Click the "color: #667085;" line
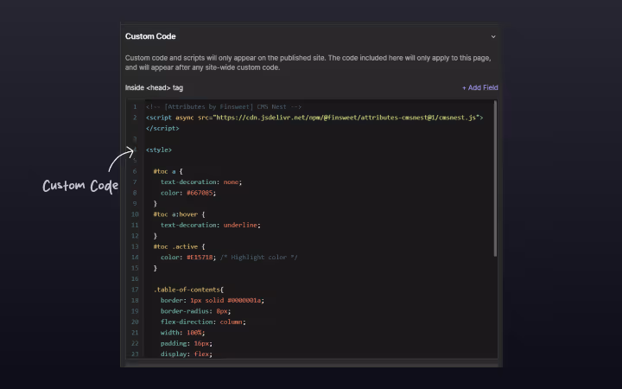622x389 pixels. [188, 193]
